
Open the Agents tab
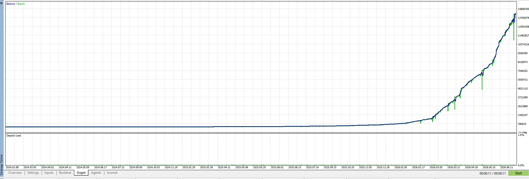(x=96, y=173)
